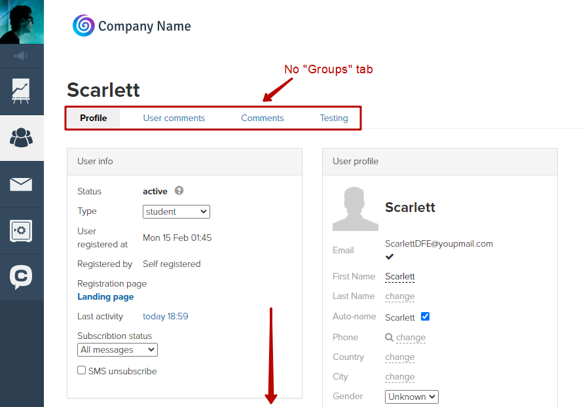Open the safe icon in sidebar
Image resolution: width=584 pixels, height=407 pixels.
pos(21,231)
